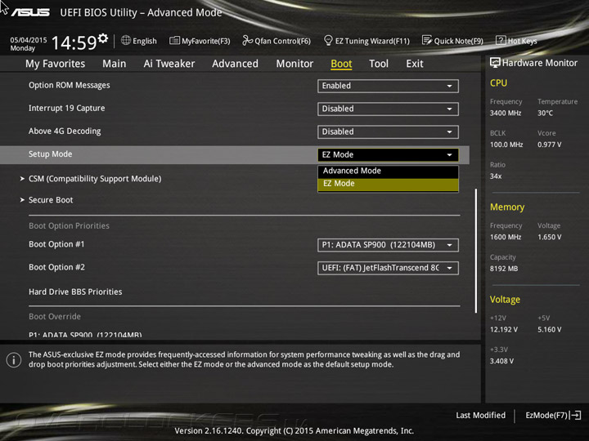This screenshot has height=441, width=589.
Task: Click the CPU frequency 3400 MHz value
Action: coord(506,113)
